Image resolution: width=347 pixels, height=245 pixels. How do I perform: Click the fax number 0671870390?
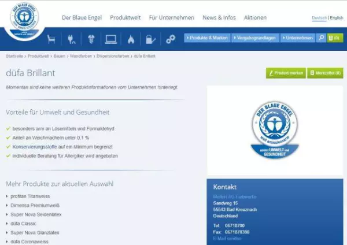click(237, 232)
